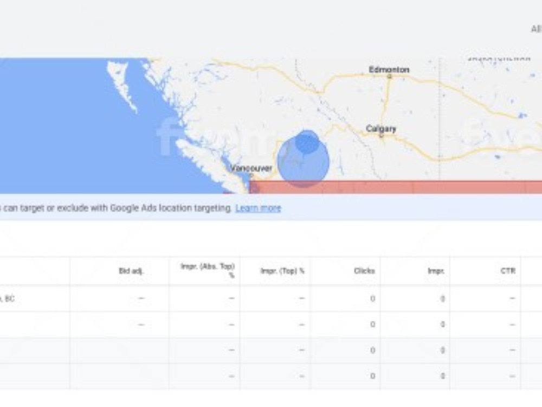Edit bid adjustment in the BC row
Screen dimensions: 542x407
[141, 298]
